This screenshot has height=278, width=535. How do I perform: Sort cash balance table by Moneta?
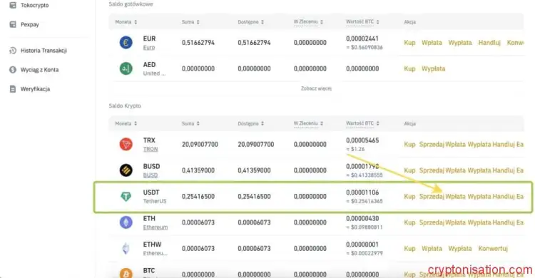point(126,22)
